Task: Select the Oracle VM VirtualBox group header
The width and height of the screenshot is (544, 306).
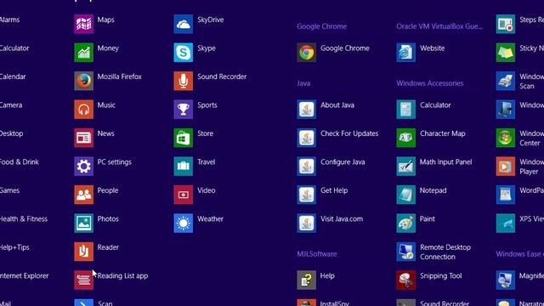Action: point(439,26)
